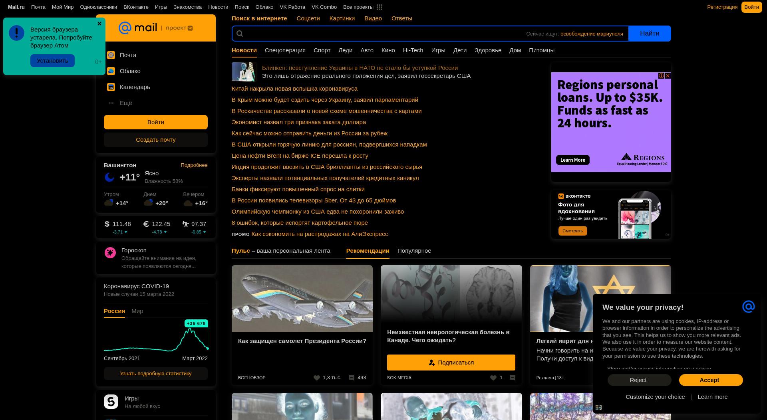Select Видео search category
The image size is (767, 420).
click(x=373, y=18)
